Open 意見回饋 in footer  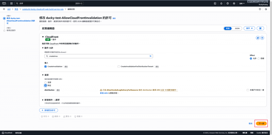[x=18, y=133]
